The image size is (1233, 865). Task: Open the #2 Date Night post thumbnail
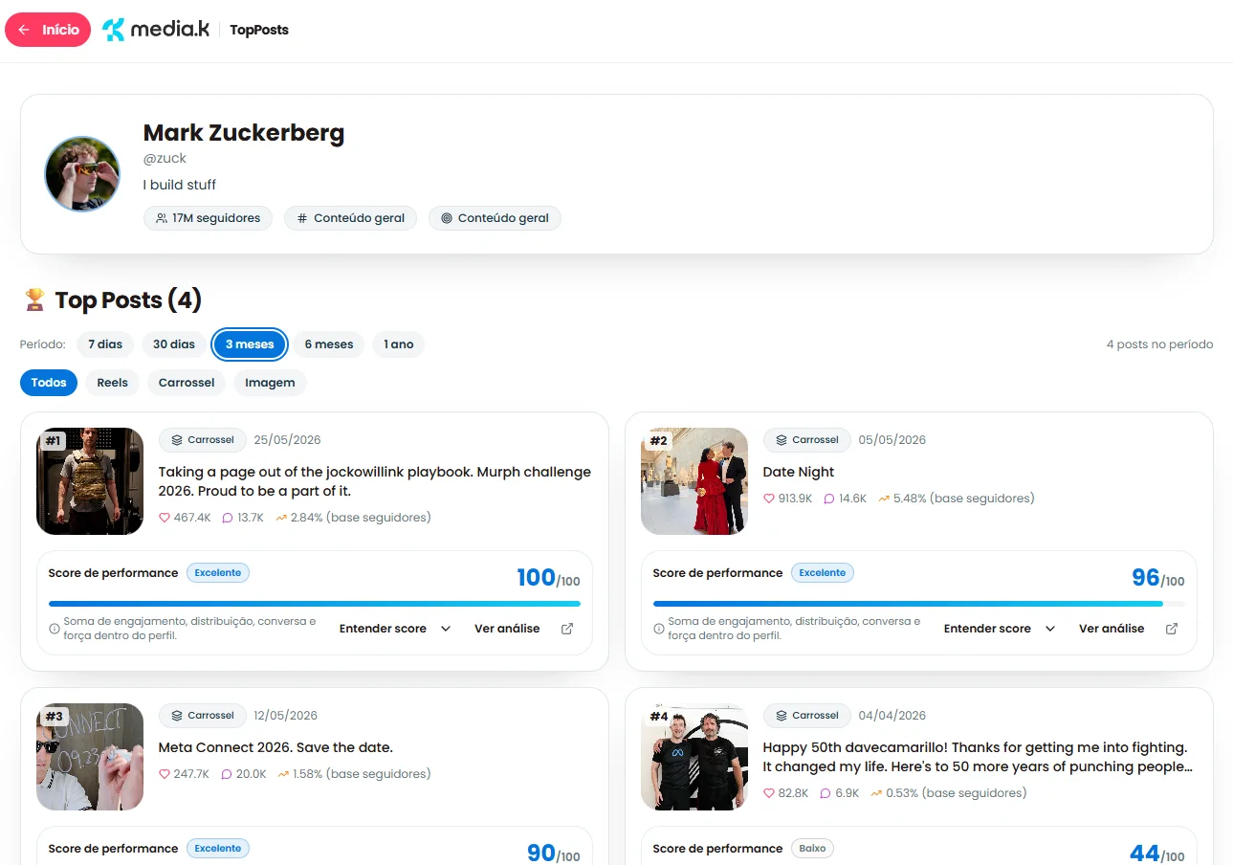(x=694, y=481)
